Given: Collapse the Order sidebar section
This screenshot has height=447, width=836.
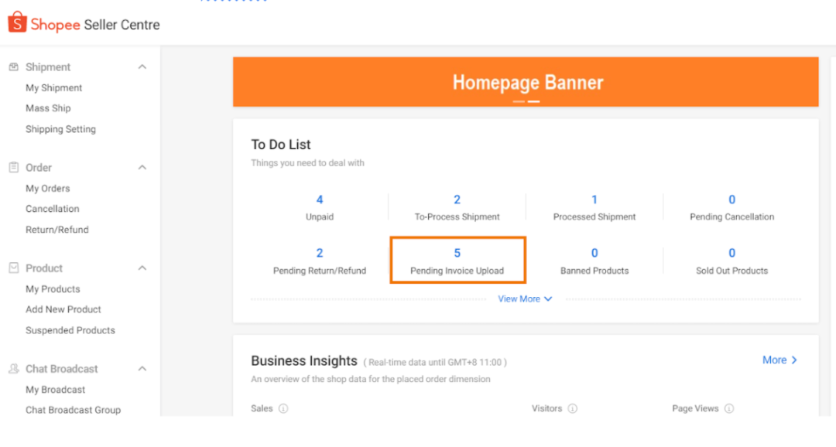Looking at the screenshot, I should (x=142, y=168).
